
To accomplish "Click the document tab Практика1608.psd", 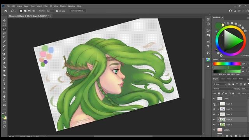I will (x=29, y=16).
